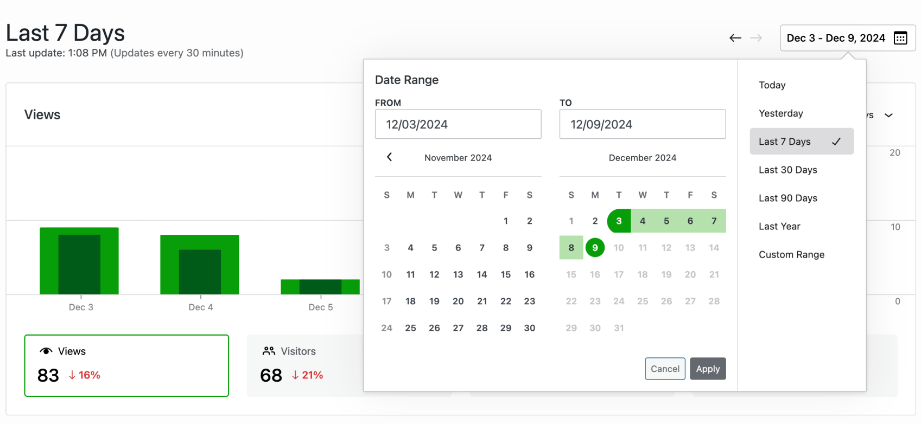Open the calendar icon in date range button
Viewport: 921px width, 424px height.
click(901, 38)
